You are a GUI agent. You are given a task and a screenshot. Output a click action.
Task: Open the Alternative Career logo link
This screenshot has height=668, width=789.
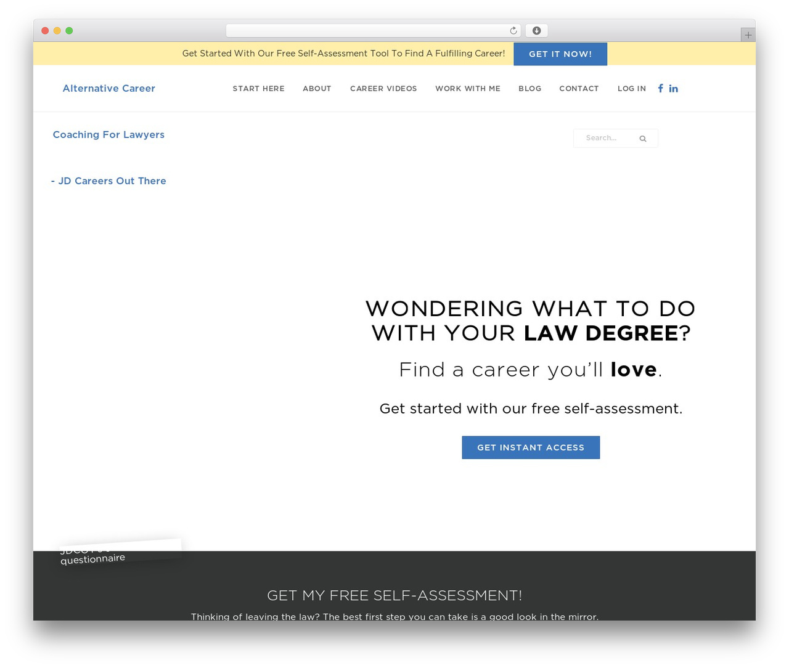[109, 88]
